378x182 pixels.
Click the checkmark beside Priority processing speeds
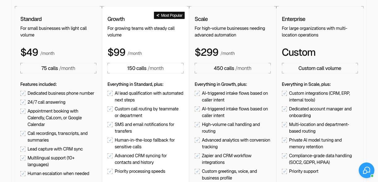click(110, 171)
